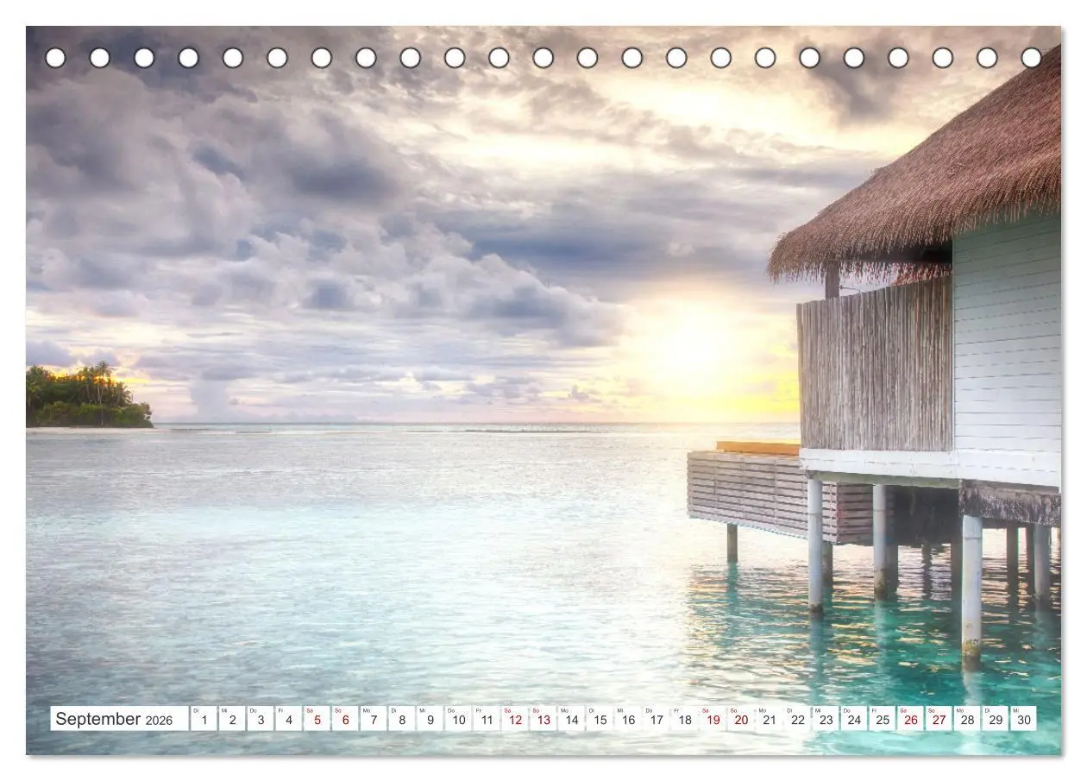Click date cell 28
The height and width of the screenshot is (781, 1087).
[x=968, y=718]
